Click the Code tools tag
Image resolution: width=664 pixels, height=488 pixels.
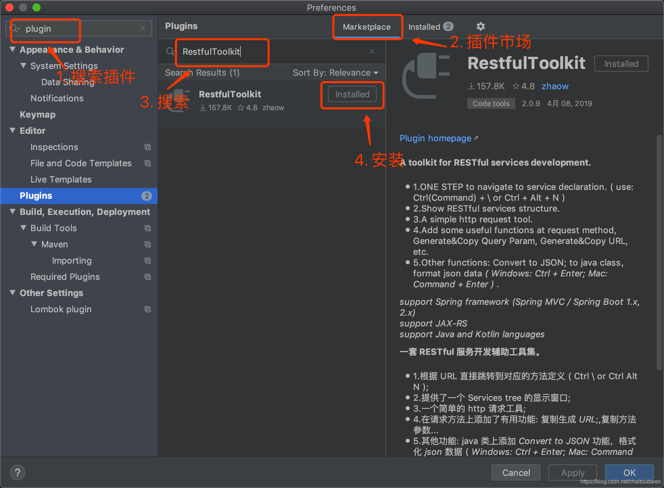pyautogui.click(x=491, y=103)
